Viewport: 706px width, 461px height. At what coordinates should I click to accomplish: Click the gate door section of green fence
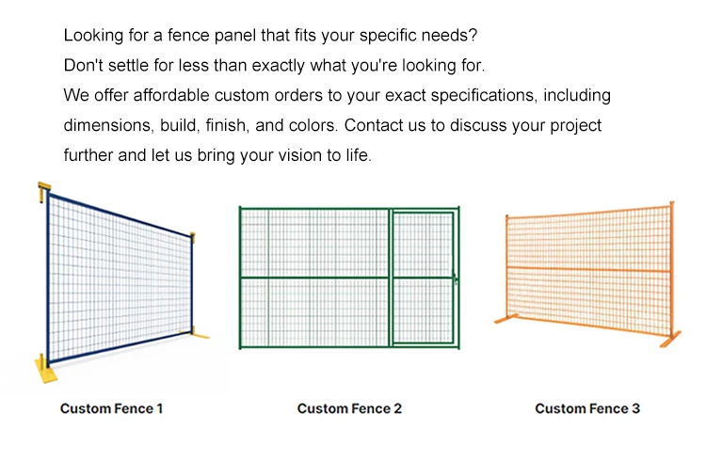(x=423, y=278)
